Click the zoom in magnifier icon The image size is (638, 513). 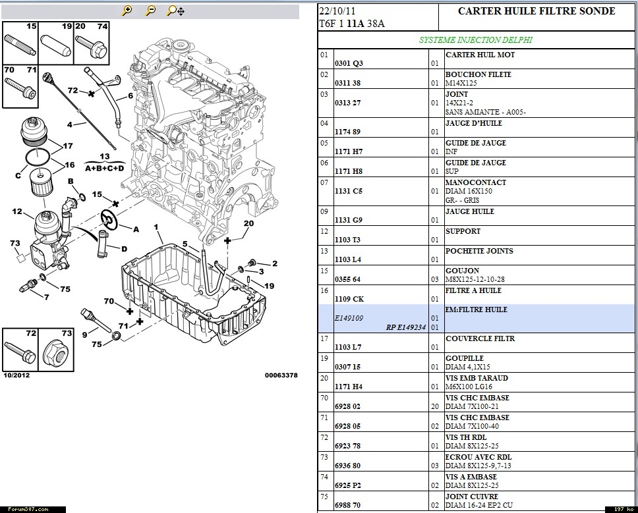click(128, 10)
